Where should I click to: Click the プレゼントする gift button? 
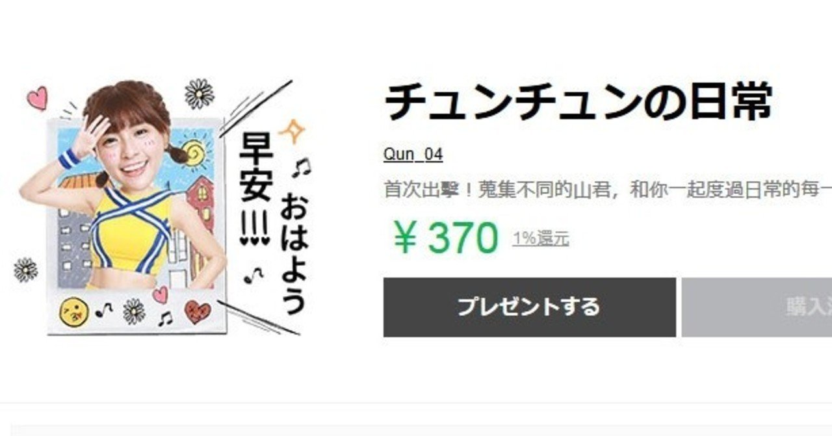pyautogui.click(x=529, y=307)
